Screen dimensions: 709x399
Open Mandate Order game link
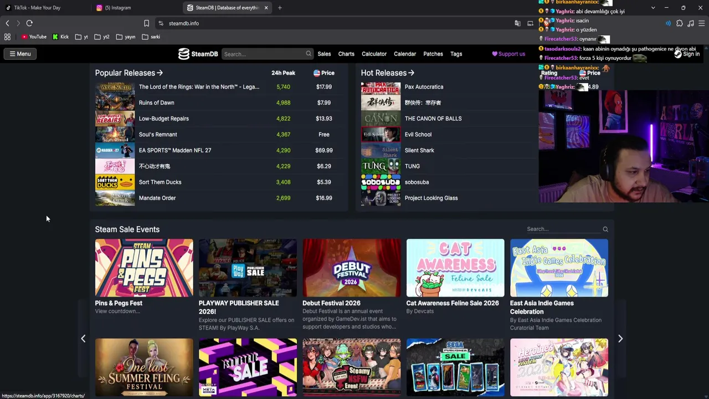pos(157,198)
